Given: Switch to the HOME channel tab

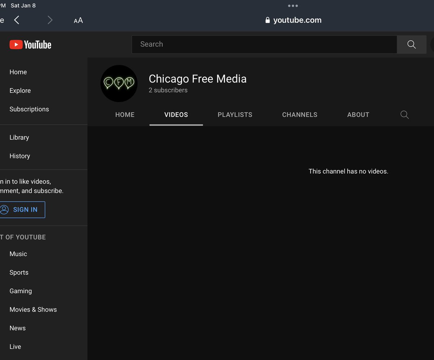Looking at the screenshot, I should tap(125, 115).
